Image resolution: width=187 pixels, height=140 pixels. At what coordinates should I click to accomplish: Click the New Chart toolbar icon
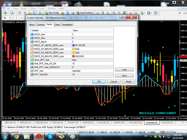click(5, 13)
